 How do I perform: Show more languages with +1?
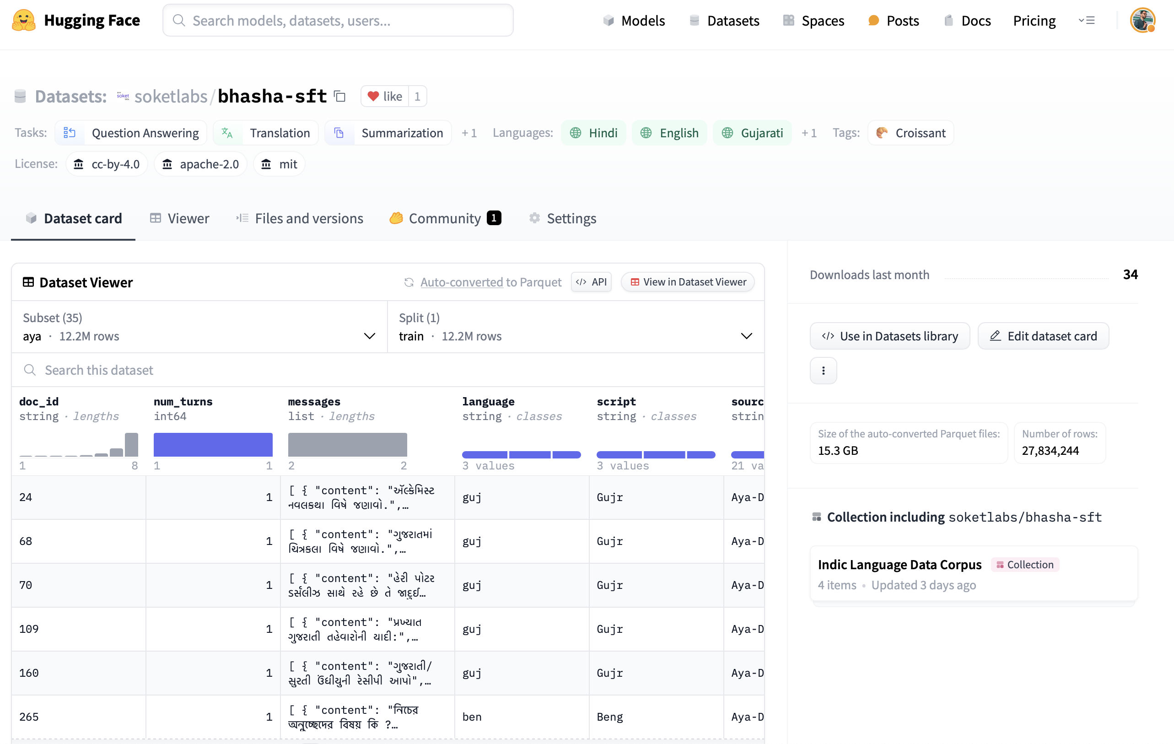809,133
